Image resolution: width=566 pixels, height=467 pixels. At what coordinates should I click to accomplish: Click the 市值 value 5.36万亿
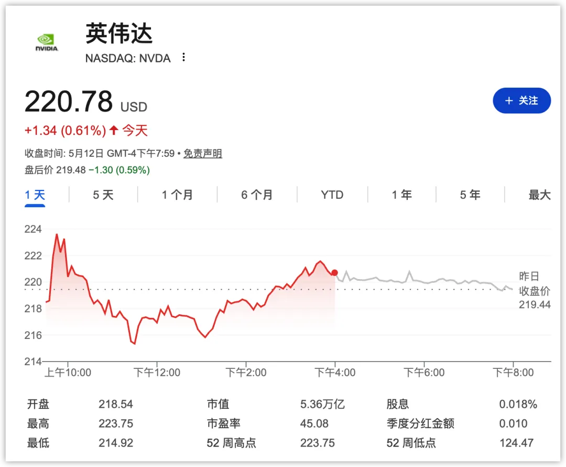322,404
